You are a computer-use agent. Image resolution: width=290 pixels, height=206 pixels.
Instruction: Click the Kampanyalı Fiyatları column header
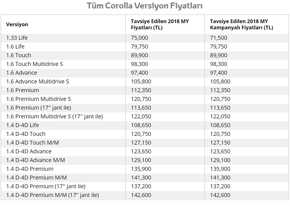(241, 24)
